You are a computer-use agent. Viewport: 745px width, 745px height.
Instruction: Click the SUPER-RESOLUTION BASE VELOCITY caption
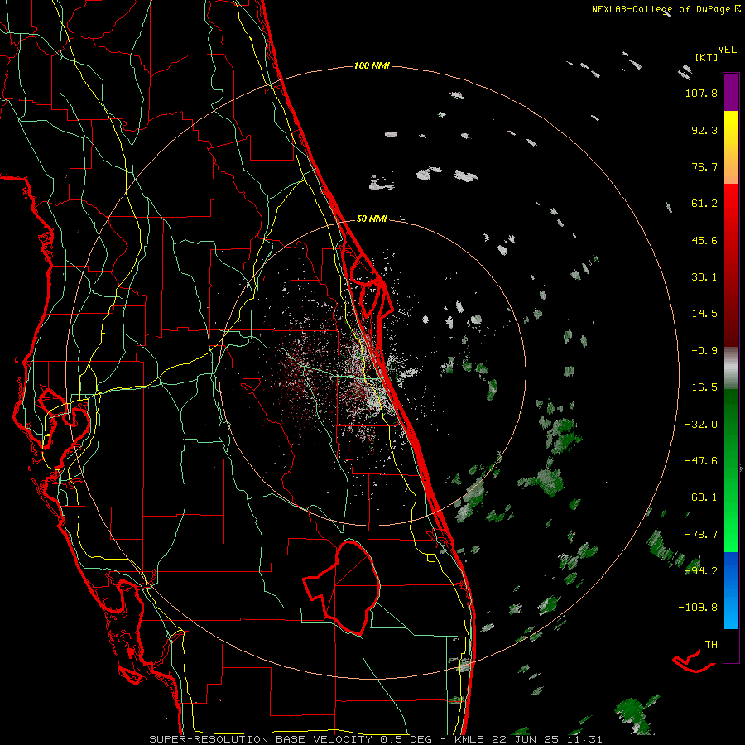(x=262, y=739)
